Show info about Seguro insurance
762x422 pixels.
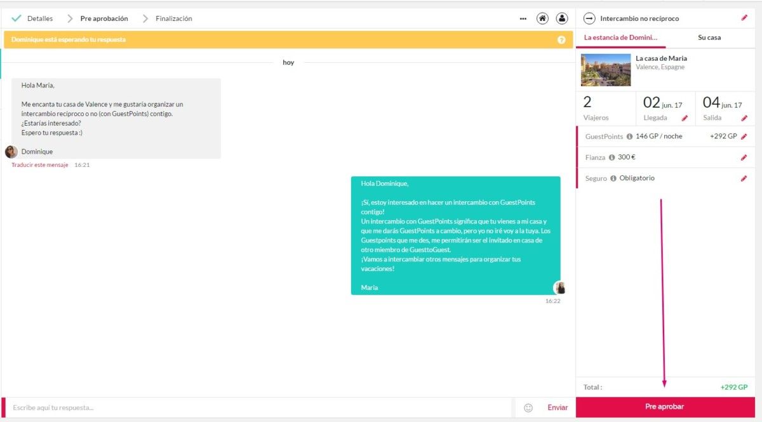[613, 178]
